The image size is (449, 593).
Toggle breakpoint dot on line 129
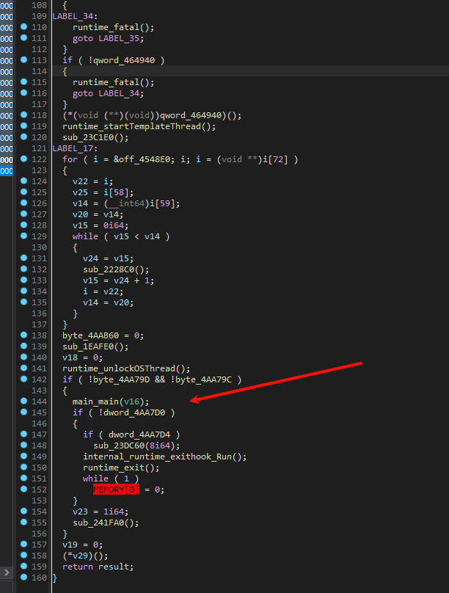[23, 236]
